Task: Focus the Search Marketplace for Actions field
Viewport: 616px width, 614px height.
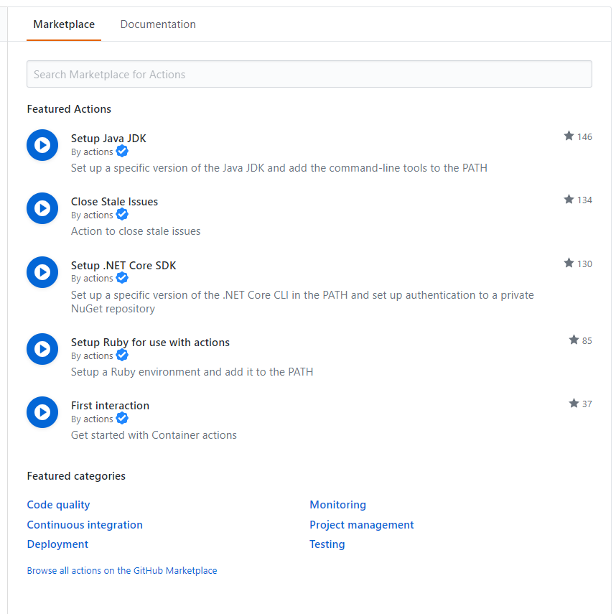Action: pos(309,74)
